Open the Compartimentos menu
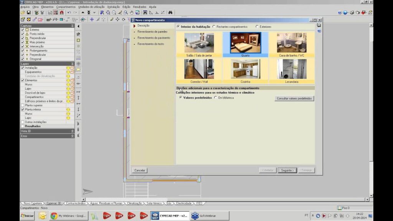 66,7
